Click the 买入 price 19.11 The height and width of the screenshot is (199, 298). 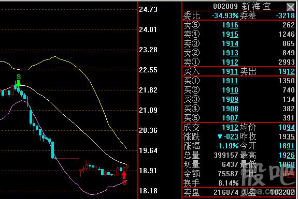click(230, 71)
